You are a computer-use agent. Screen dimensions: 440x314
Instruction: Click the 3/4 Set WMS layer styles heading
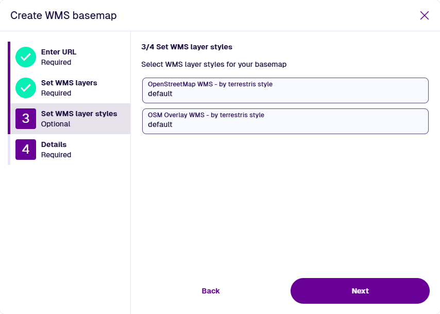187,47
